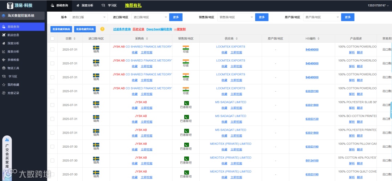Click the 多维检索 sidebar icon

click(x=4, y=60)
